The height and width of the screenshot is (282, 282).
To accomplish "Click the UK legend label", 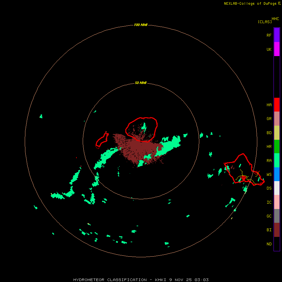I will (269, 49).
